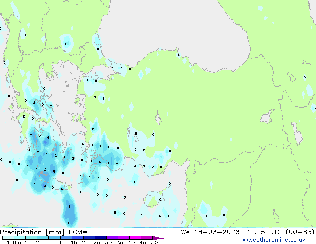Pick the 1–2 mm legend color swatch

tap(31, 238)
